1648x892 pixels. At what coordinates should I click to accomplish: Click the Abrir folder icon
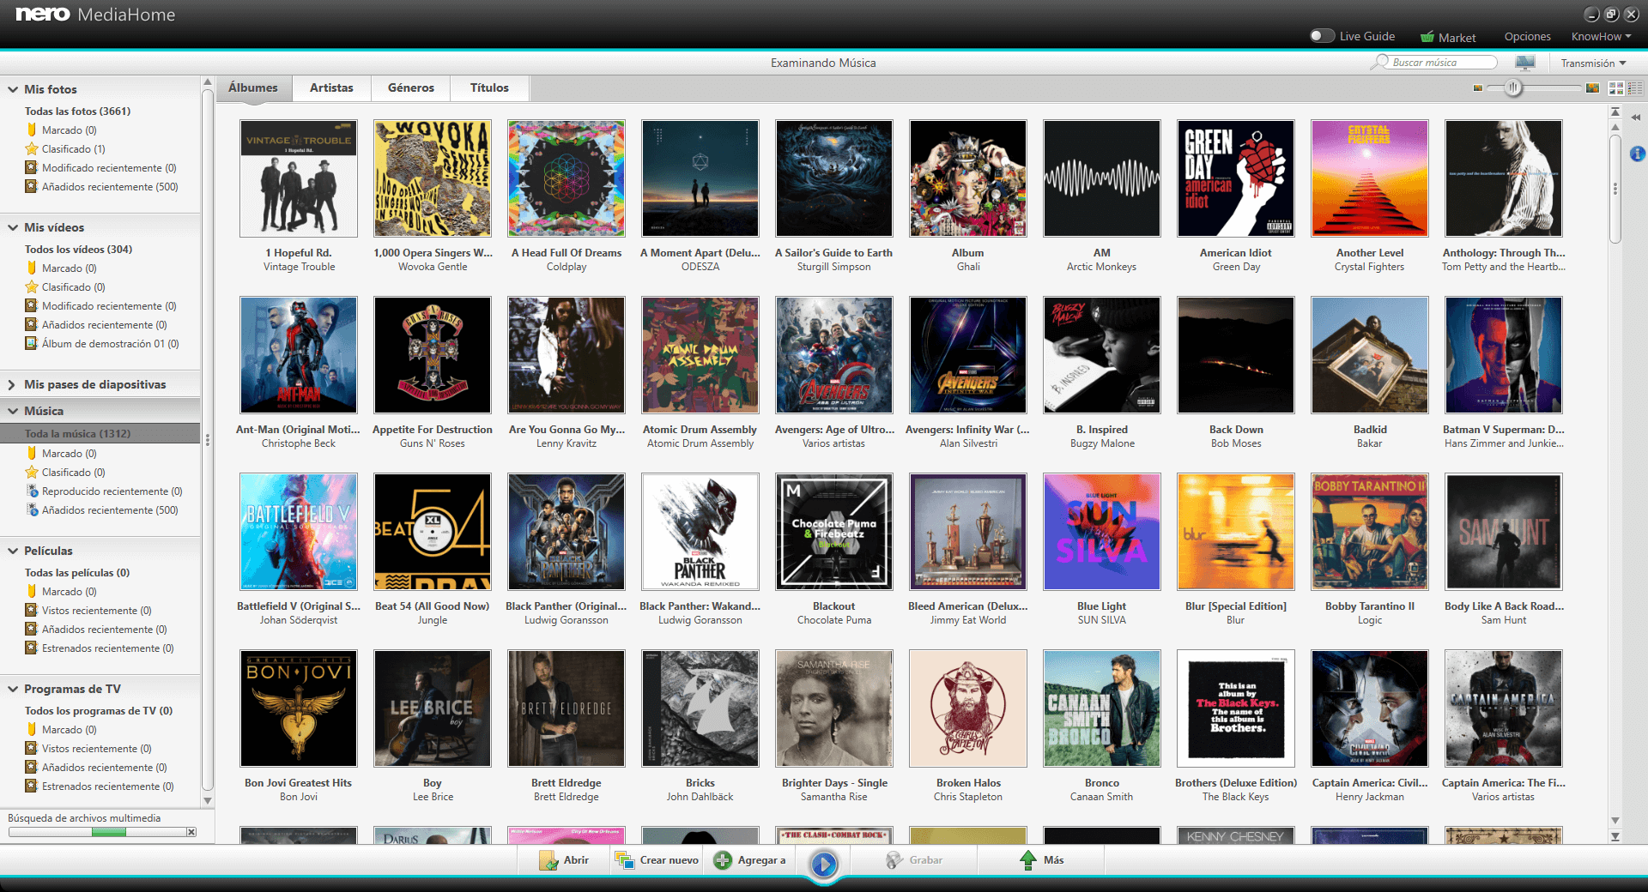pyautogui.click(x=548, y=860)
